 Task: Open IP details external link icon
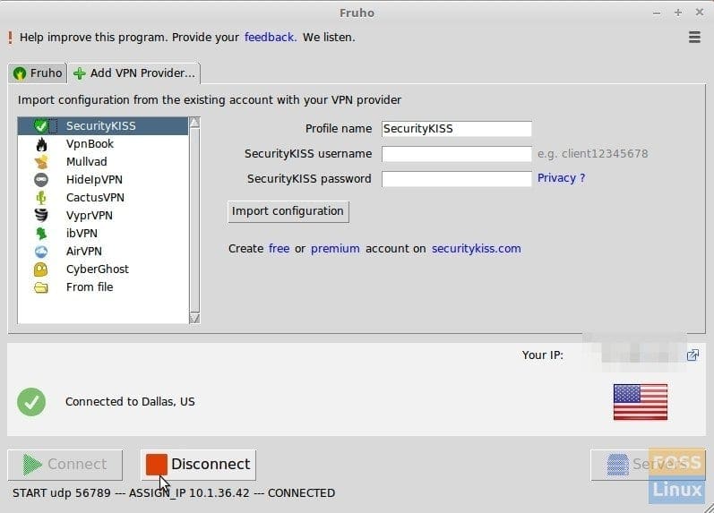[692, 355]
